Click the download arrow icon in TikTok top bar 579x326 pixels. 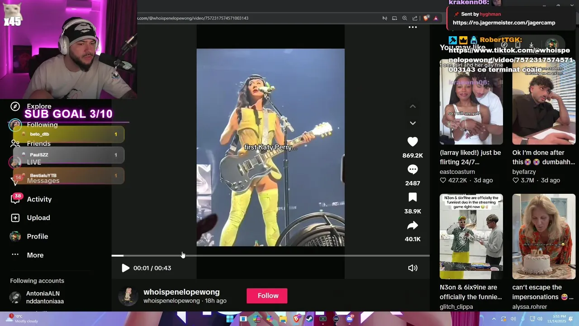pos(532,45)
